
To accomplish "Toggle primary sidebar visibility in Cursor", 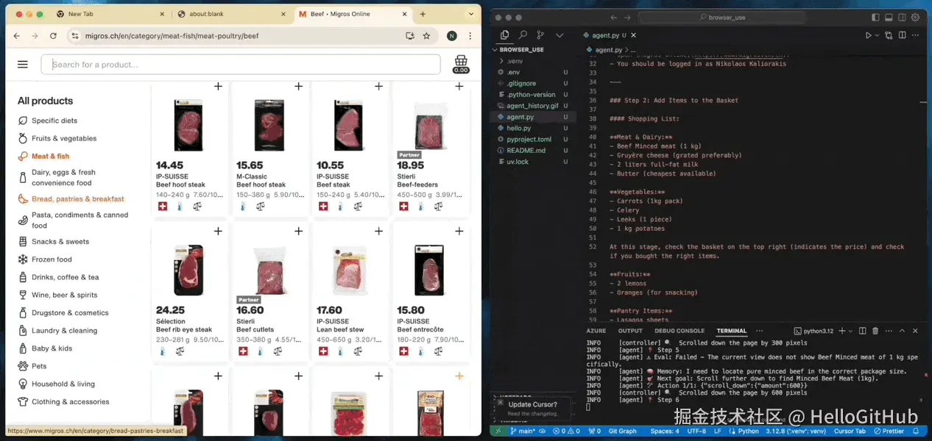I will pos(876,17).
